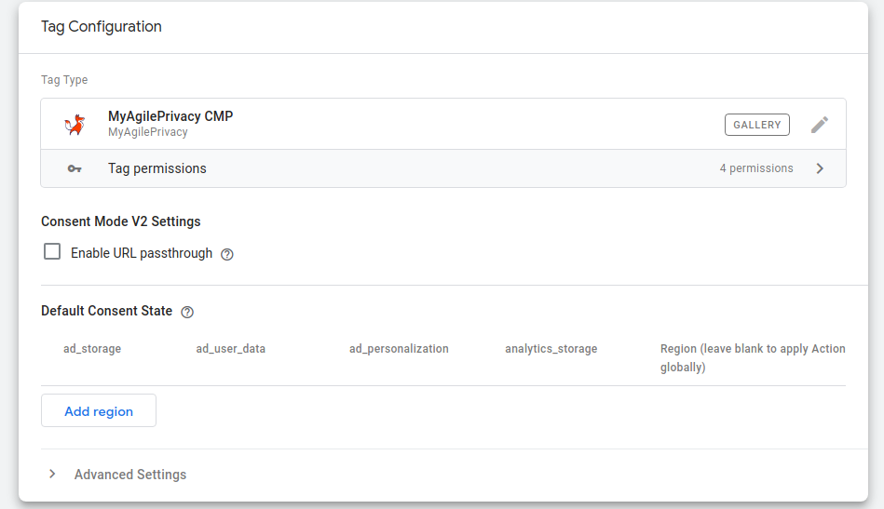The image size is (884, 509).
Task: Click the pencil edit icon for tag type
Action: 820,125
